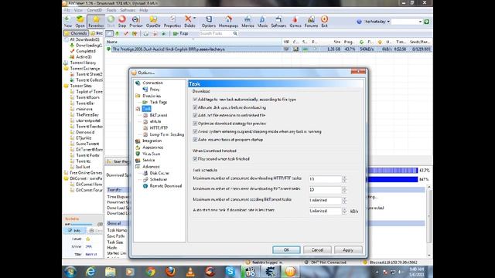
Task: Toggle Add file extension to unfinished file
Action: [x=195, y=115]
